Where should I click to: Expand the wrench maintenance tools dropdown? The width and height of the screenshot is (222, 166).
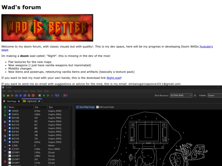tap(57, 96)
